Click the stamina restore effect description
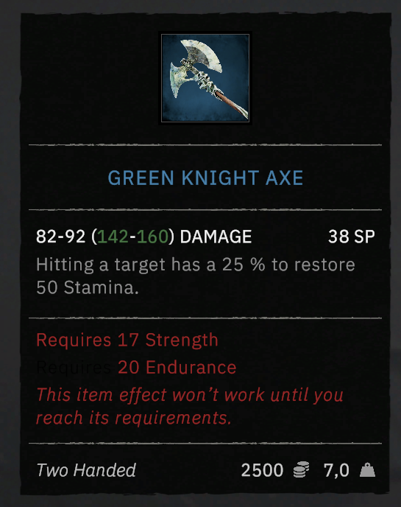This screenshot has width=401, height=507. pos(196,276)
